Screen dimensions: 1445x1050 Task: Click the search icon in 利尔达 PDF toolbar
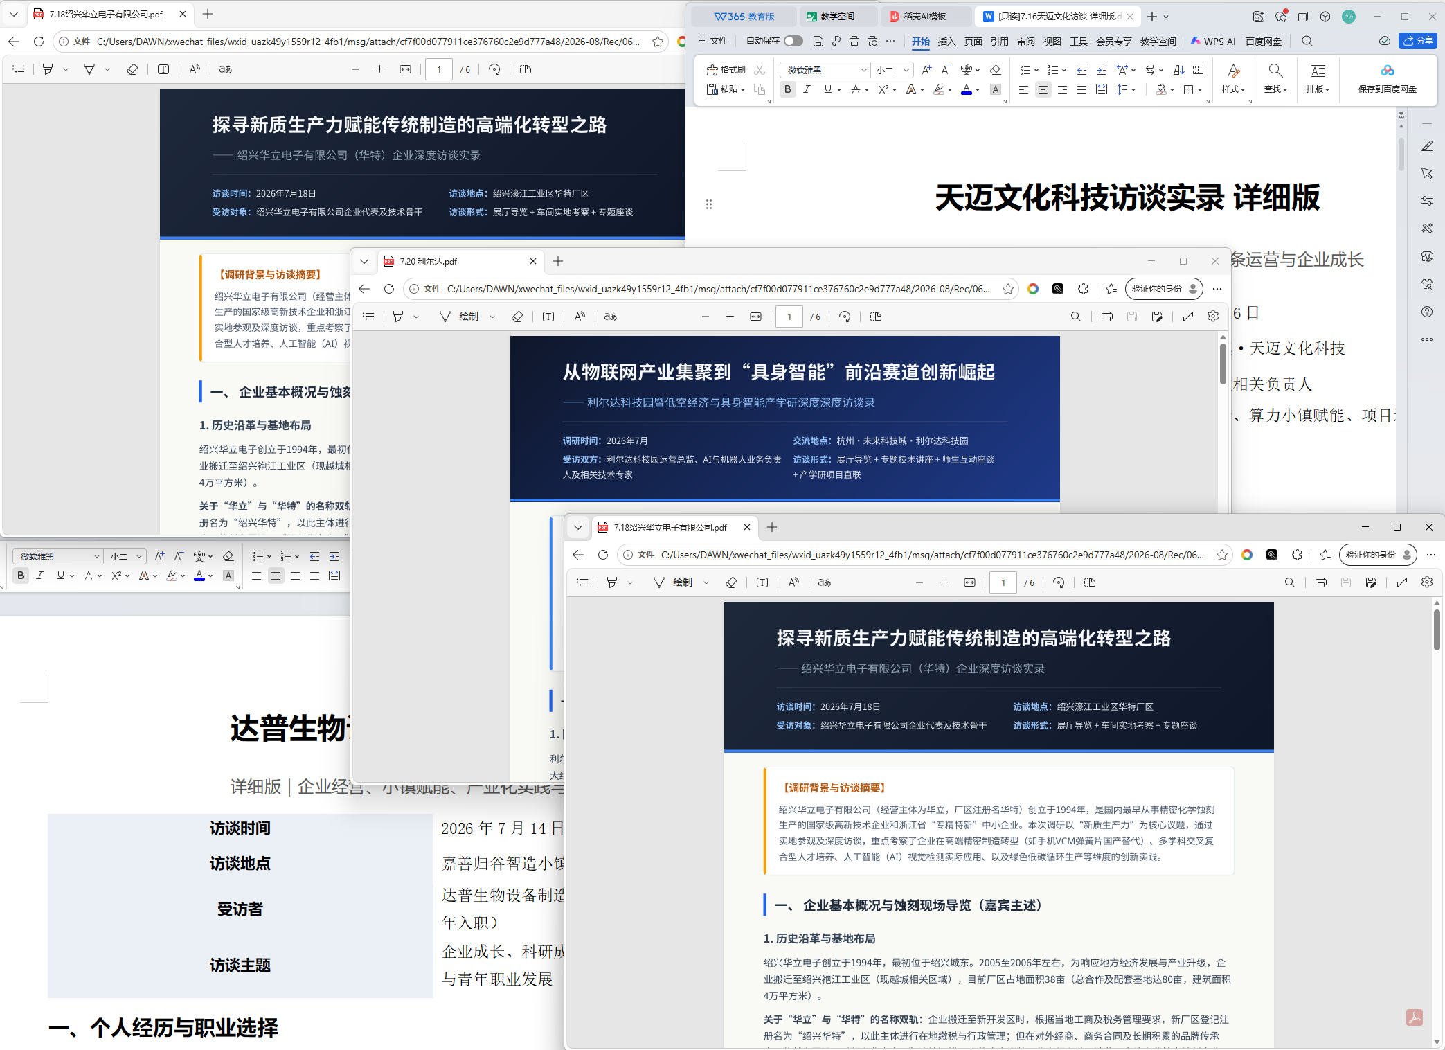click(1075, 317)
